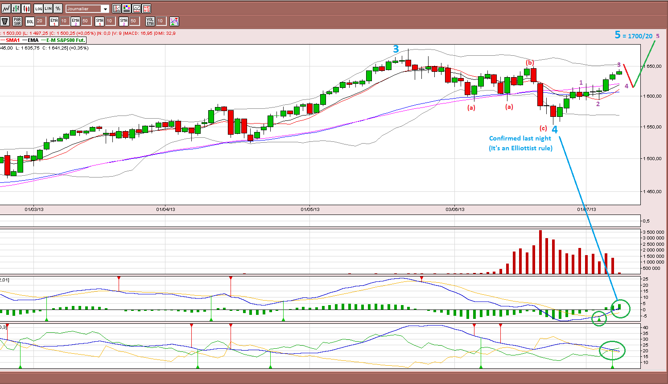Open the color palette settings

point(127,8)
